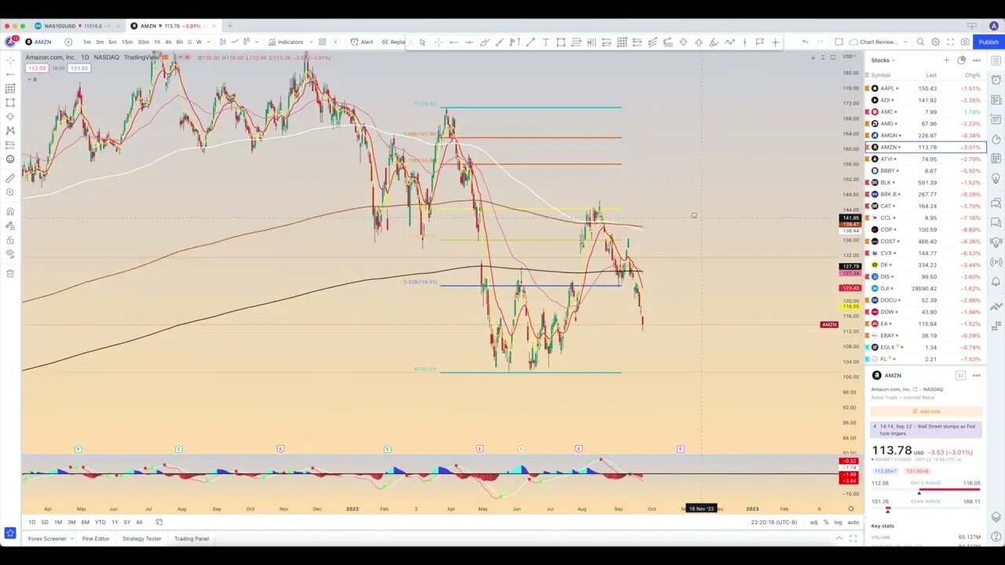The width and height of the screenshot is (1005, 565).
Task: Create an Alert from the top toolbar
Action: tap(362, 42)
